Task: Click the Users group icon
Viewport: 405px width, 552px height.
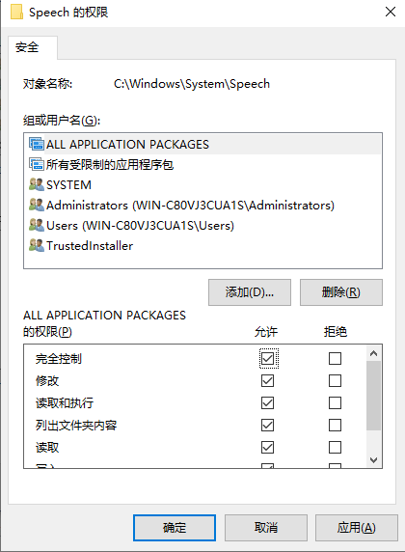Action: 37,225
